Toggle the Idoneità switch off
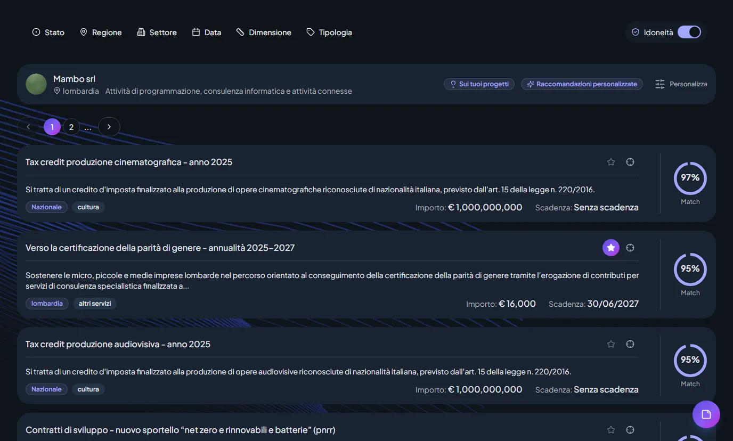The width and height of the screenshot is (733, 441). 689,32
